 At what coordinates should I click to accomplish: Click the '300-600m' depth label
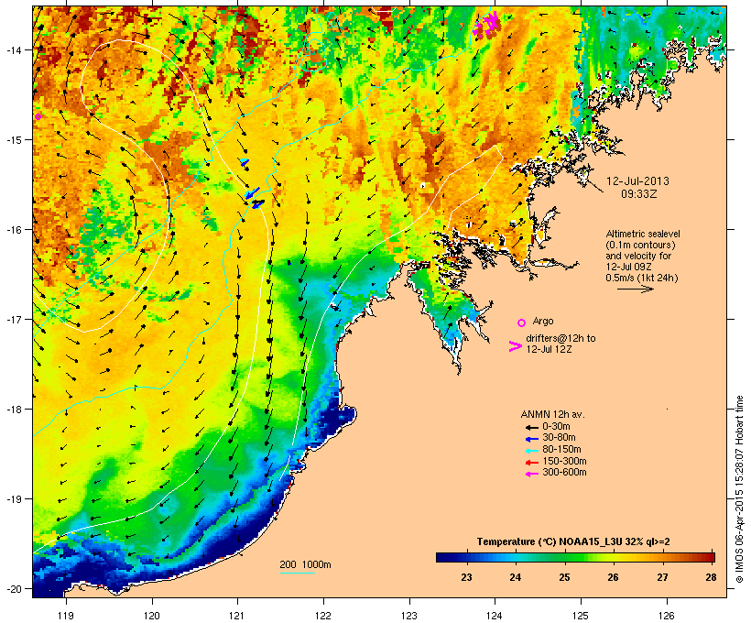click(564, 473)
